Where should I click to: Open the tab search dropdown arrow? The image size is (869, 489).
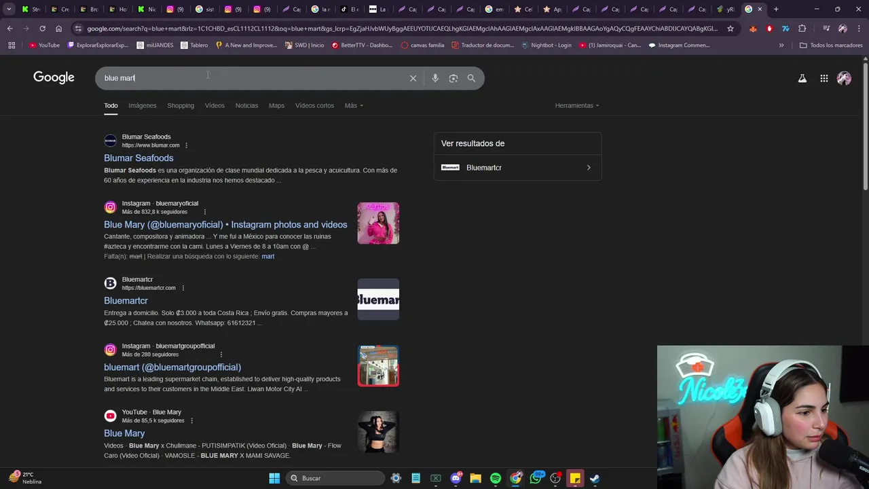click(9, 9)
